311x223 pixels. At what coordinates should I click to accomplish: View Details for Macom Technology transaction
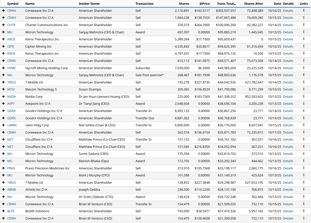288,89
